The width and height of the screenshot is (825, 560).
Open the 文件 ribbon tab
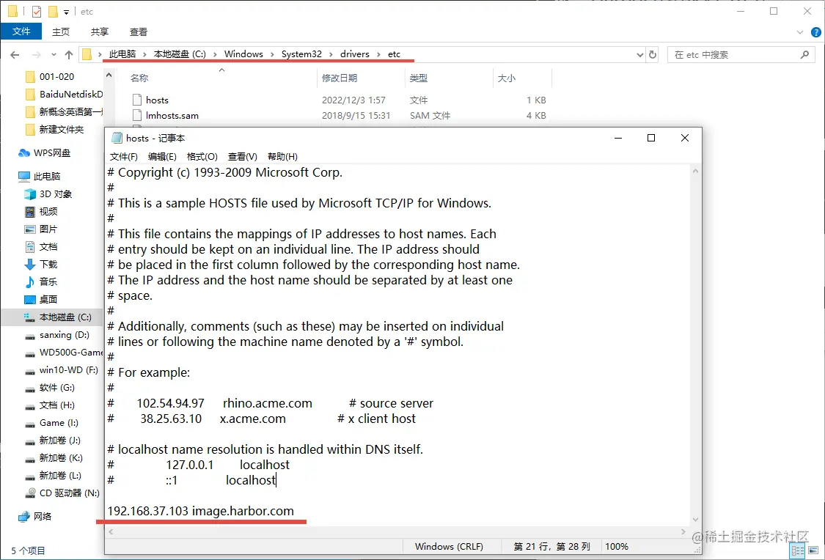21,32
